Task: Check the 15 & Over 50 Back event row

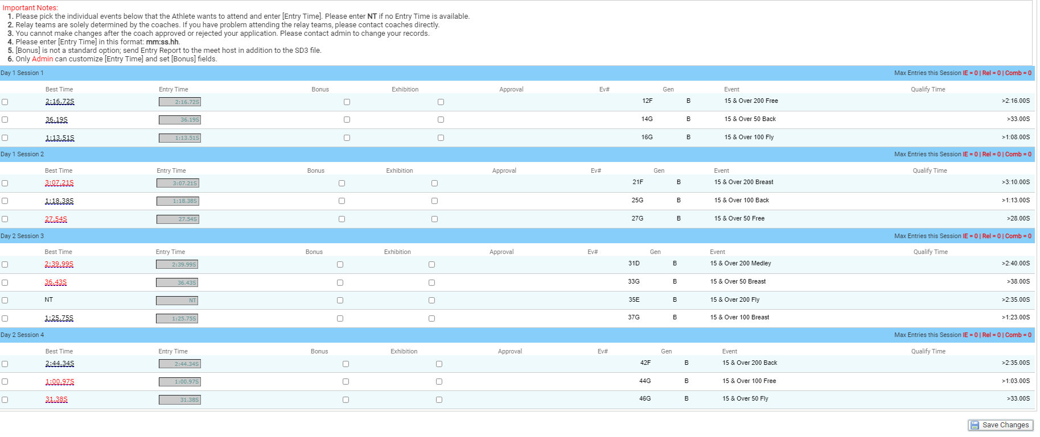Action: tap(5, 120)
